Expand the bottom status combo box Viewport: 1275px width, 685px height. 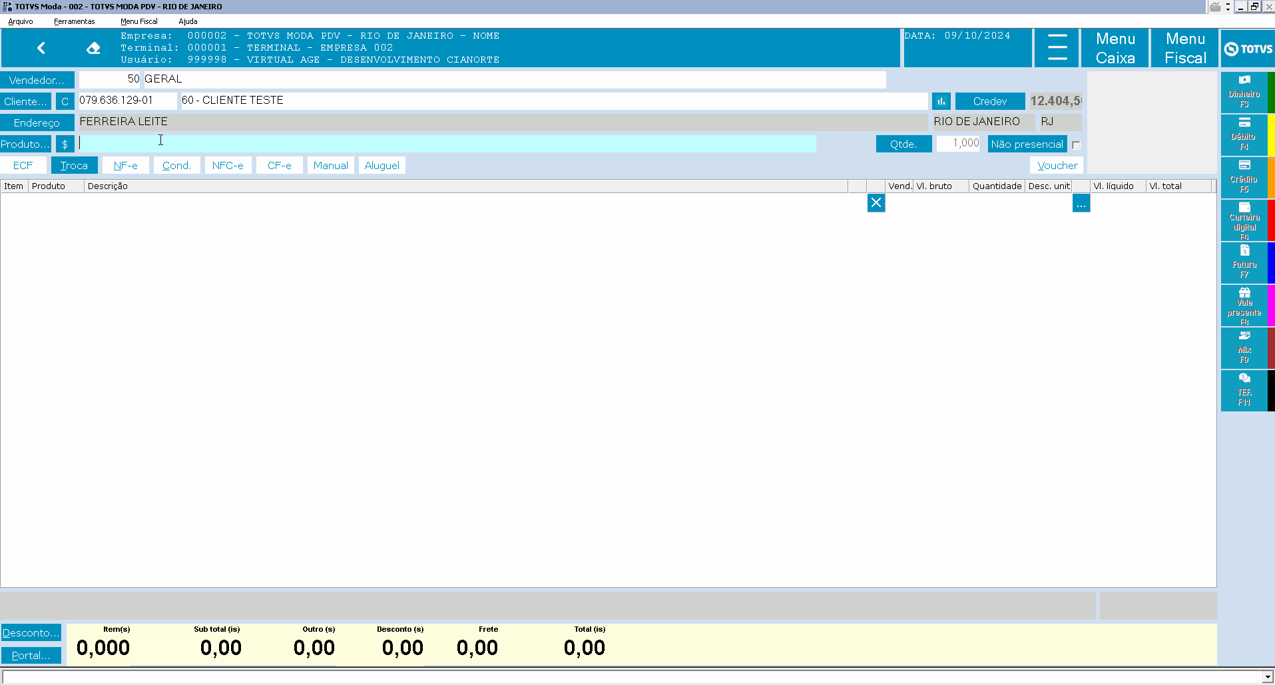[1268, 677]
